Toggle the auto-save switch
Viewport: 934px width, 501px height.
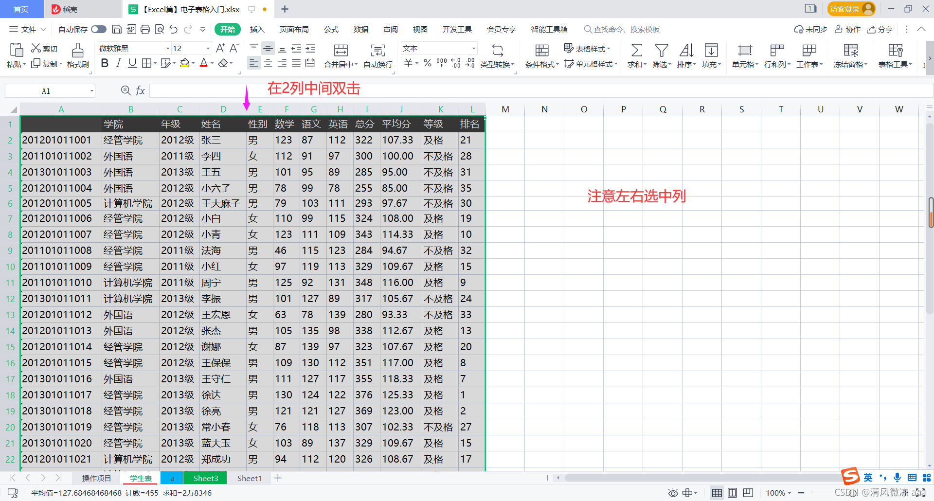pos(99,29)
